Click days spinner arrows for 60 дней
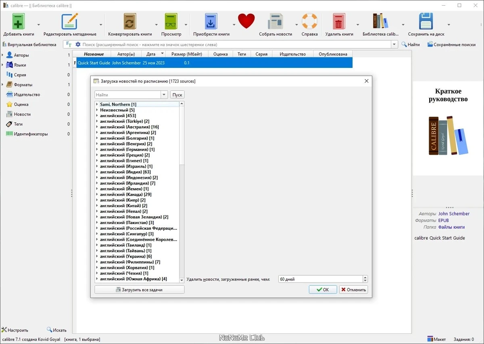This screenshot has width=484, height=344. (x=365, y=279)
